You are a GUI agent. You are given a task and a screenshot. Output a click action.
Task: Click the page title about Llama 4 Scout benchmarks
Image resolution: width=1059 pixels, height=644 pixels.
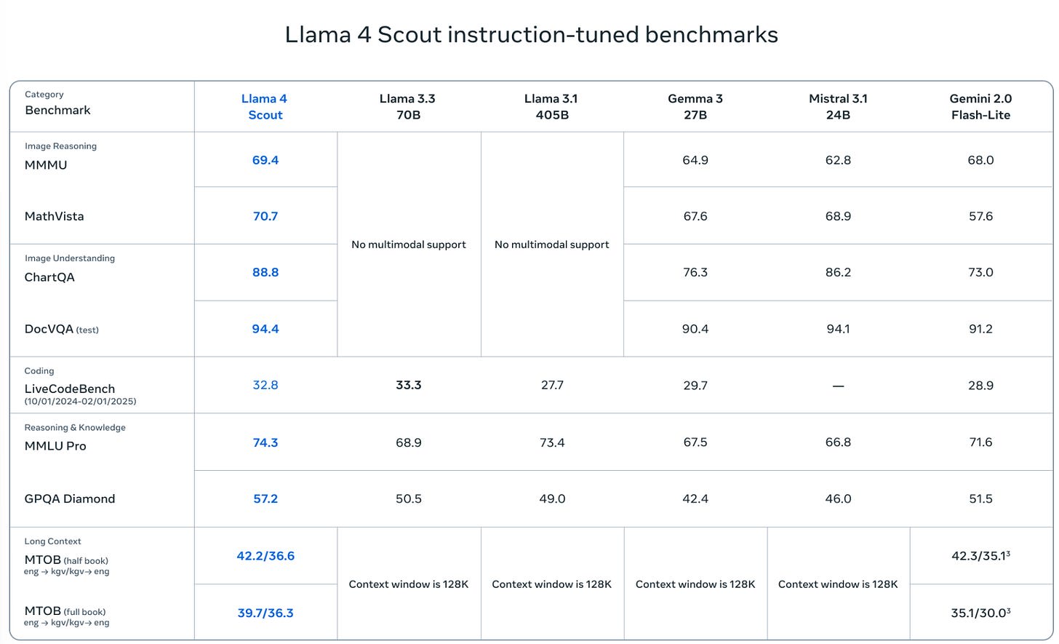[531, 34]
